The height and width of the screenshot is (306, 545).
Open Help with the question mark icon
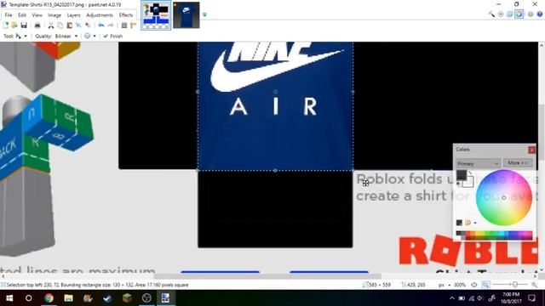pos(539,14)
